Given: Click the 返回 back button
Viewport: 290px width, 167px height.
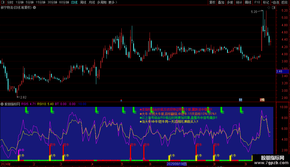Looking at the screenshot, I should tap(284, 2).
